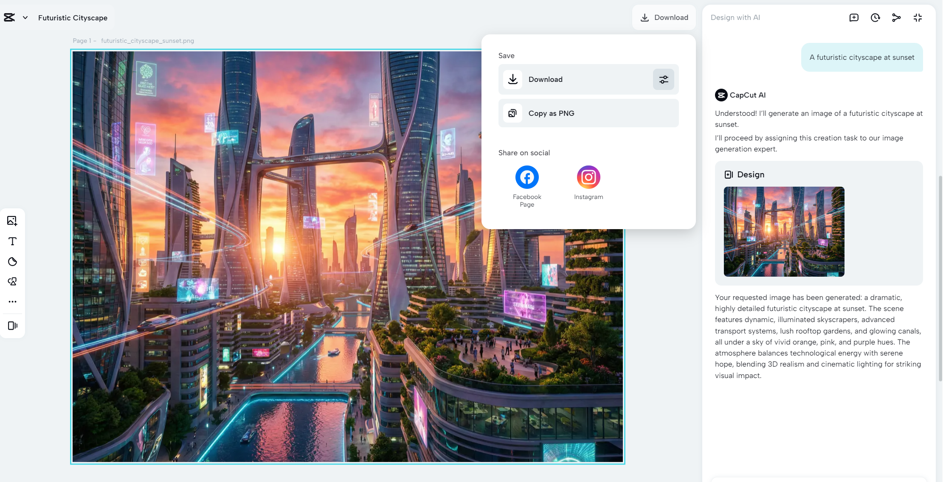
Task: Share the image to Instagram
Action: tap(588, 177)
